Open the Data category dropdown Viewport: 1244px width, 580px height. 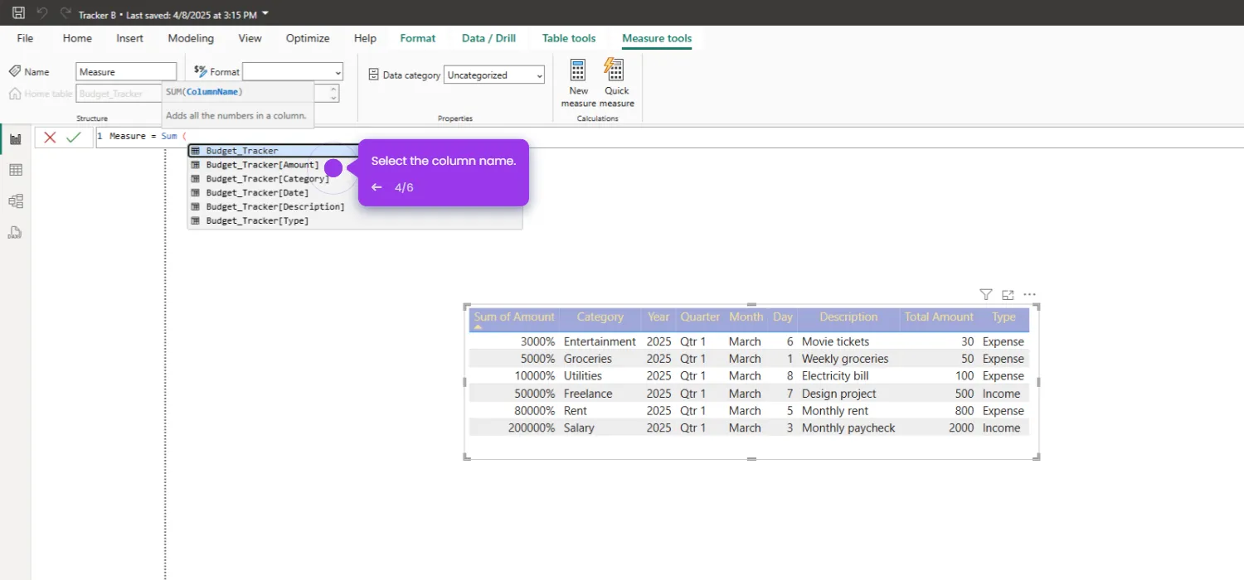[494, 75]
